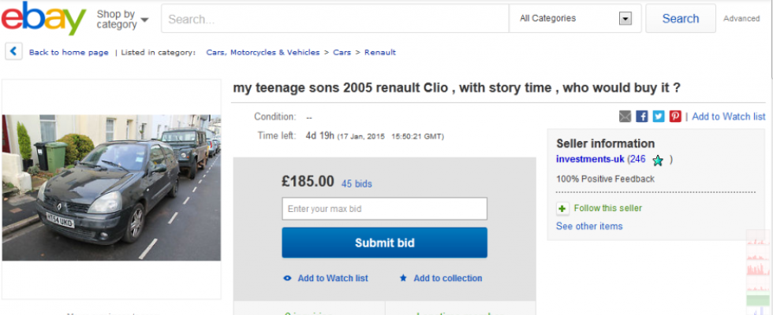Viewport: 773px width, 315px height.
Task: Share listing on Pinterest icon
Action: (675, 117)
